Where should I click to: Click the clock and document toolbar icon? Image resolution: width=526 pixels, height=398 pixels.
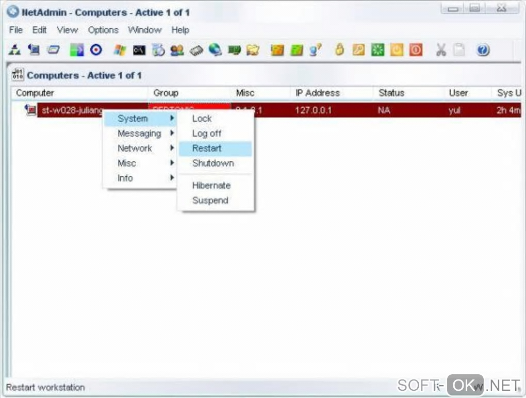point(158,50)
